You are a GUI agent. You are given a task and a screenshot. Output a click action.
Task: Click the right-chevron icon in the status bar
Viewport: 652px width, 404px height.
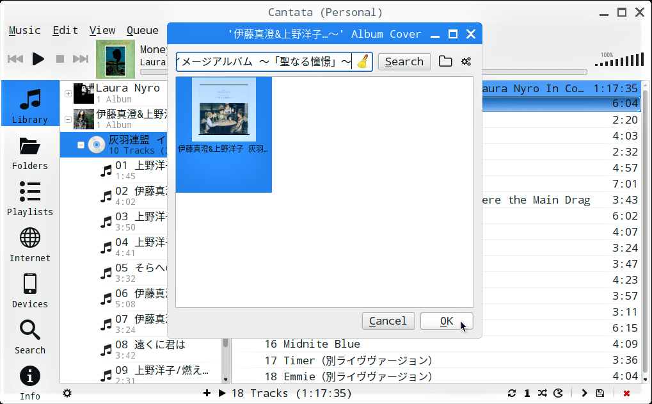[x=584, y=393]
